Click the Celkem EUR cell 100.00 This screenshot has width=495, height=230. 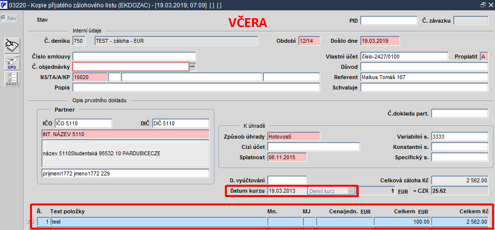(x=402, y=222)
